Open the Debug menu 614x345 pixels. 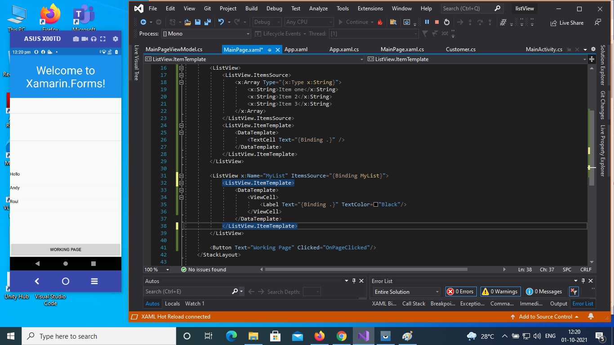[274, 8]
